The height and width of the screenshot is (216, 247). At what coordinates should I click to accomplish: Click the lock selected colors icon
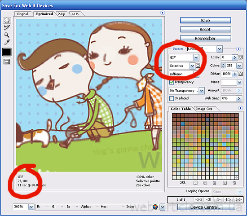click(214, 183)
